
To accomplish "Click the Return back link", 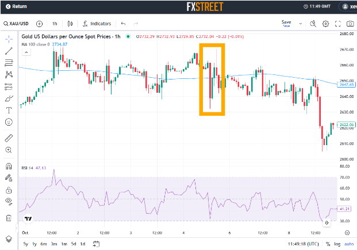I will pyautogui.click(x=16, y=7).
